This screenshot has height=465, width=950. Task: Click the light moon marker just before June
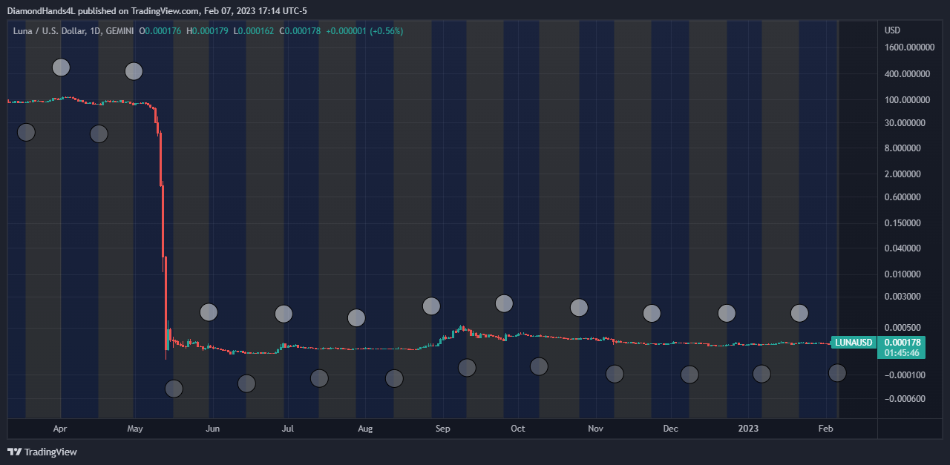(x=209, y=312)
